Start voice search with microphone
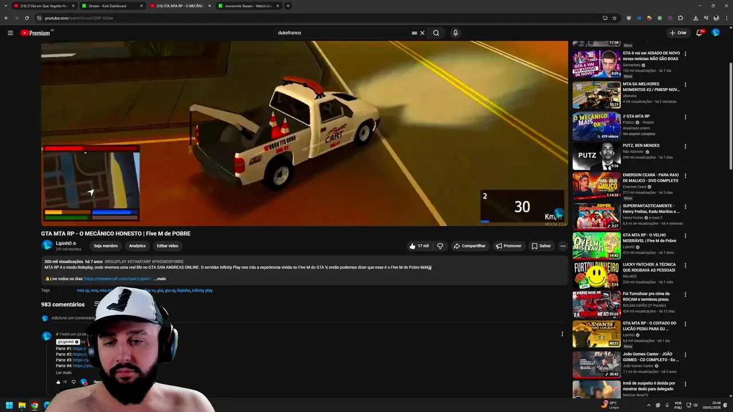The image size is (733, 412). tap(455, 33)
